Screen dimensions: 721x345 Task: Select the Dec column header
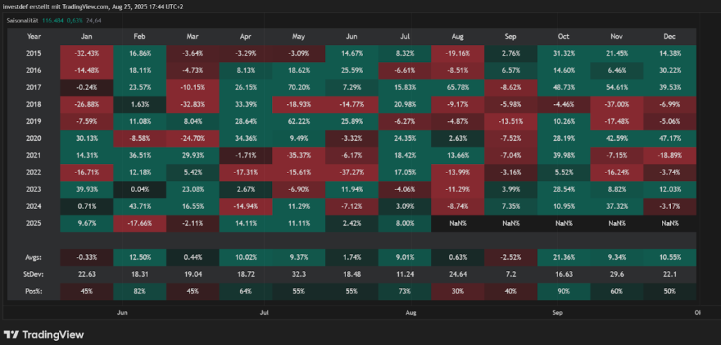[670, 36]
